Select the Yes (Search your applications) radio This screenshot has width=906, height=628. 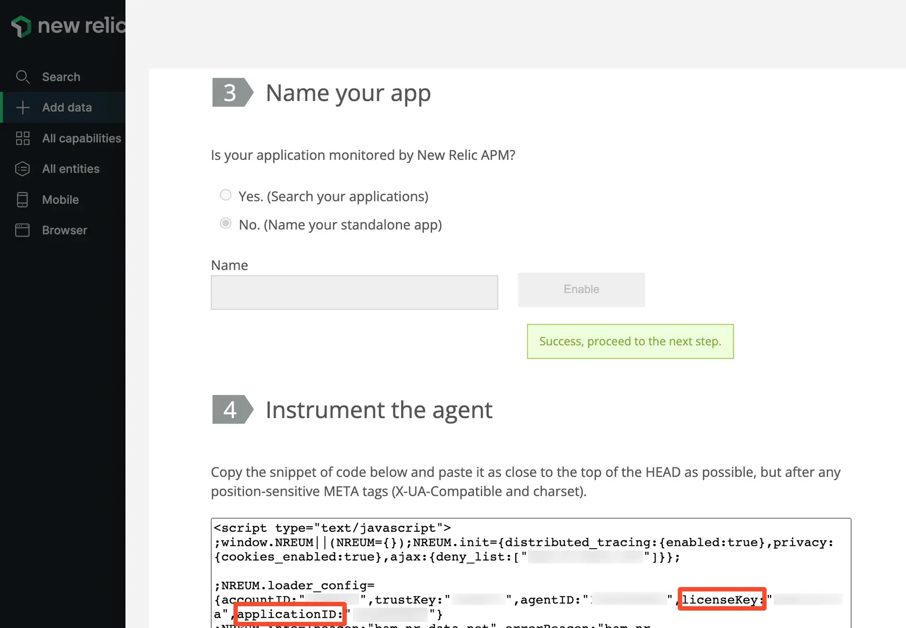[226, 195]
